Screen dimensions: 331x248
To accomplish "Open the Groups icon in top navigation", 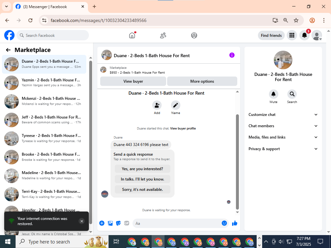I will pyautogui.click(x=194, y=35).
